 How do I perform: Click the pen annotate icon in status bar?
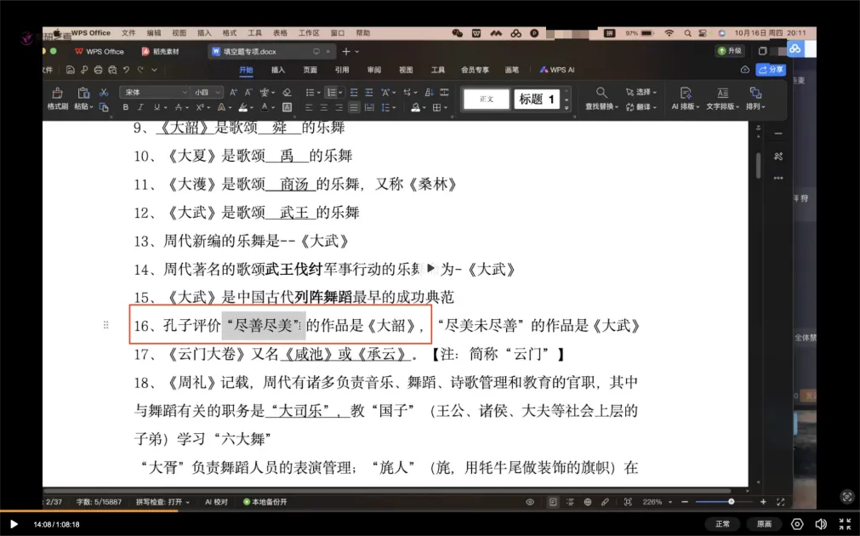[x=605, y=502]
